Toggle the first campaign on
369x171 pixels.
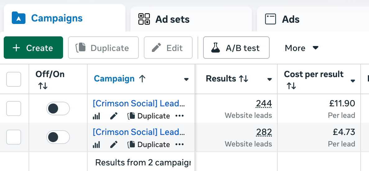(x=58, y=109)
